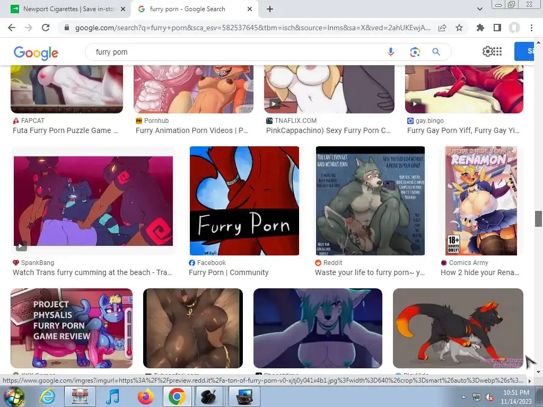The image size is (543, 407).
Task: Click the scrollbar down arrow
Action: tap(538, 373)
